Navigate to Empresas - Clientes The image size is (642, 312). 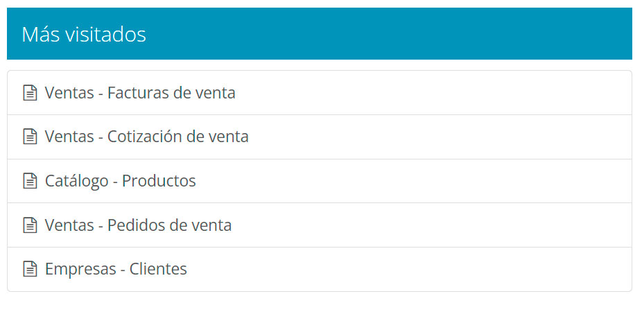pyautogui.click(x=116, y=270)
